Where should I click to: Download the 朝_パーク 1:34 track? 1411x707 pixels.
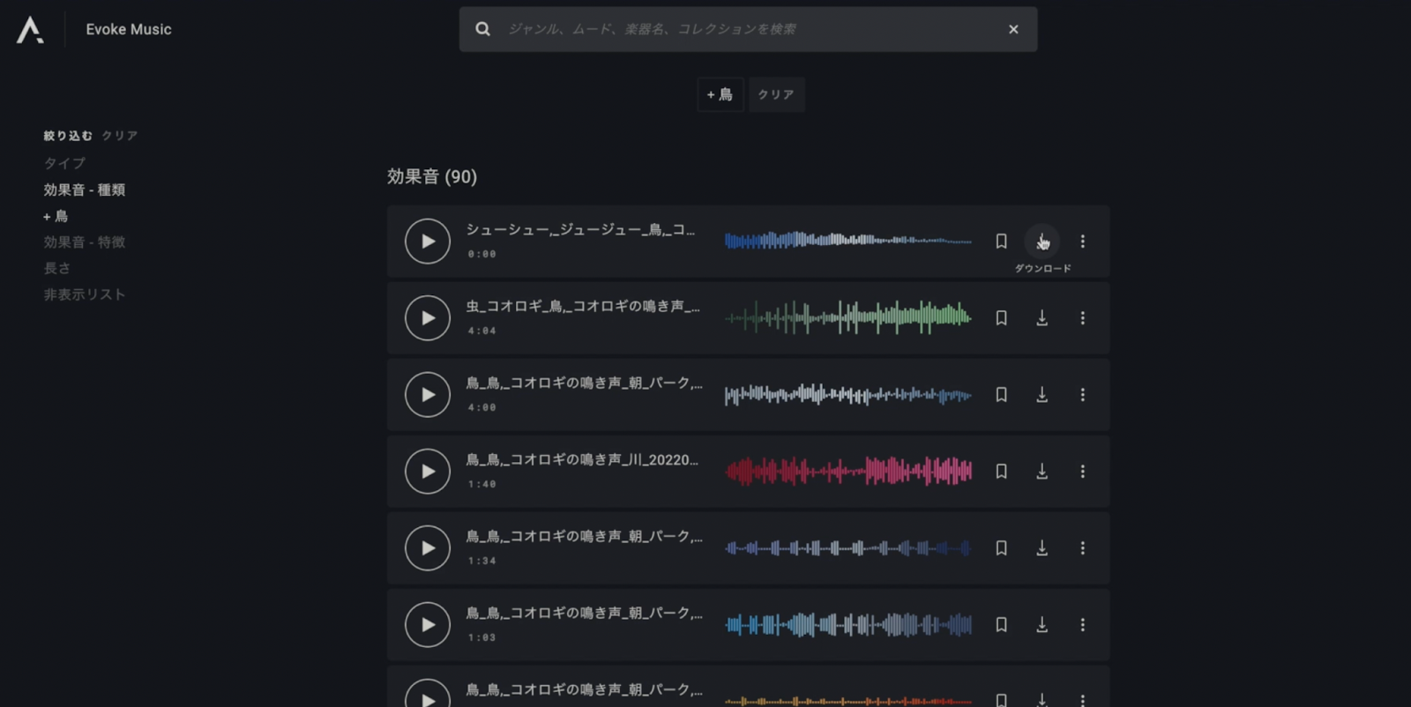click(1042, 548)
